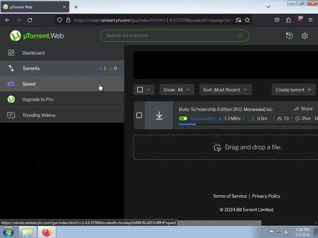
Task: Click the Upgrade to Pro µTorrent icon
Action: pos(11,99)
